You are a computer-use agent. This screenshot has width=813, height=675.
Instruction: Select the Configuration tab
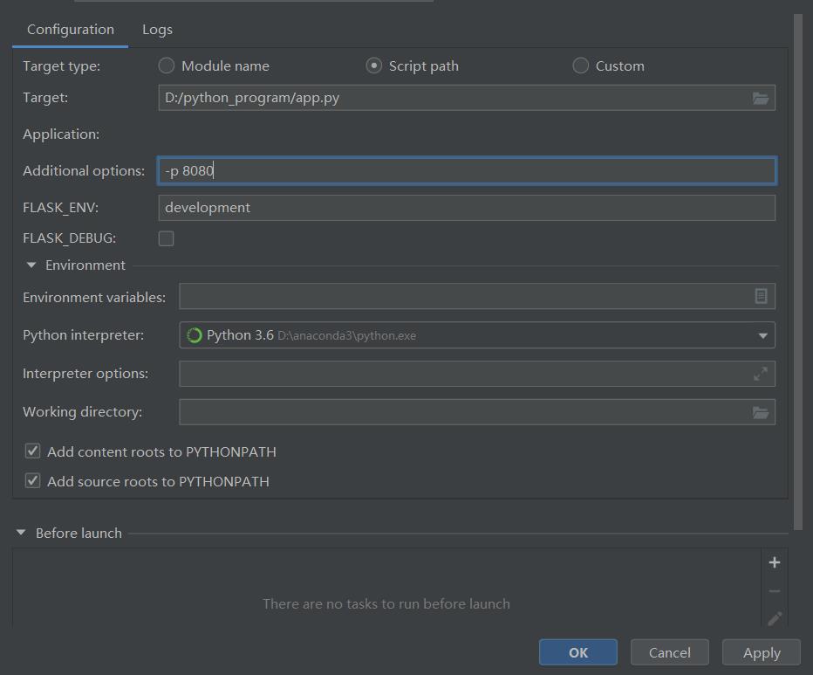pyautogui.click(x=71, y=30)
